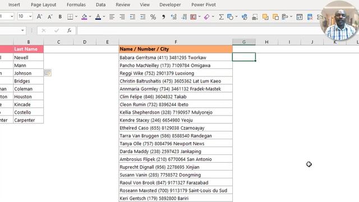Apply fill color bucket

tap(84, 17)
